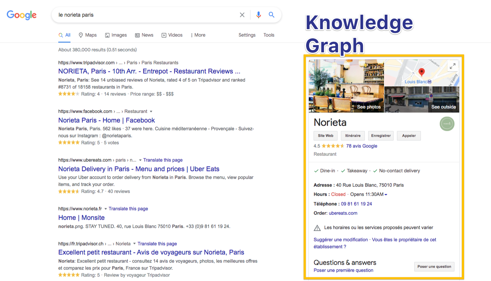Open the Home | Monsite result
Screen dimensions: 491x281
tap(82, 218)
